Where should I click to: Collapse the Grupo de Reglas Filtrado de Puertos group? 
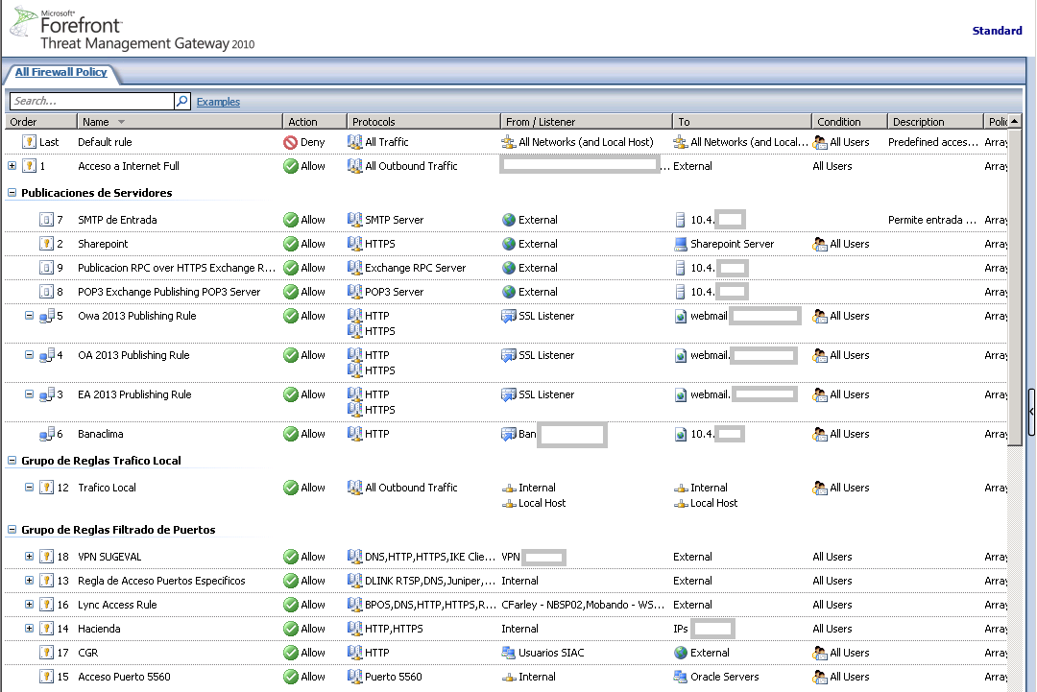12,530
